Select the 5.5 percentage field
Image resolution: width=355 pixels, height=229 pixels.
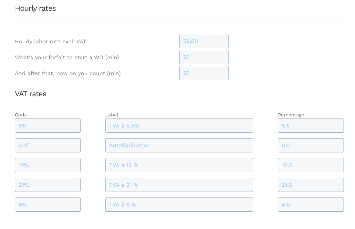(x=311, y=125)
